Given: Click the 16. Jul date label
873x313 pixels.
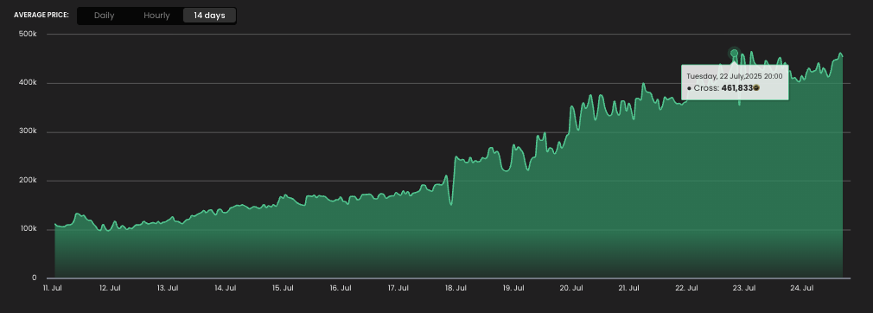Looking at the screenshot, I should click(341, 288).
